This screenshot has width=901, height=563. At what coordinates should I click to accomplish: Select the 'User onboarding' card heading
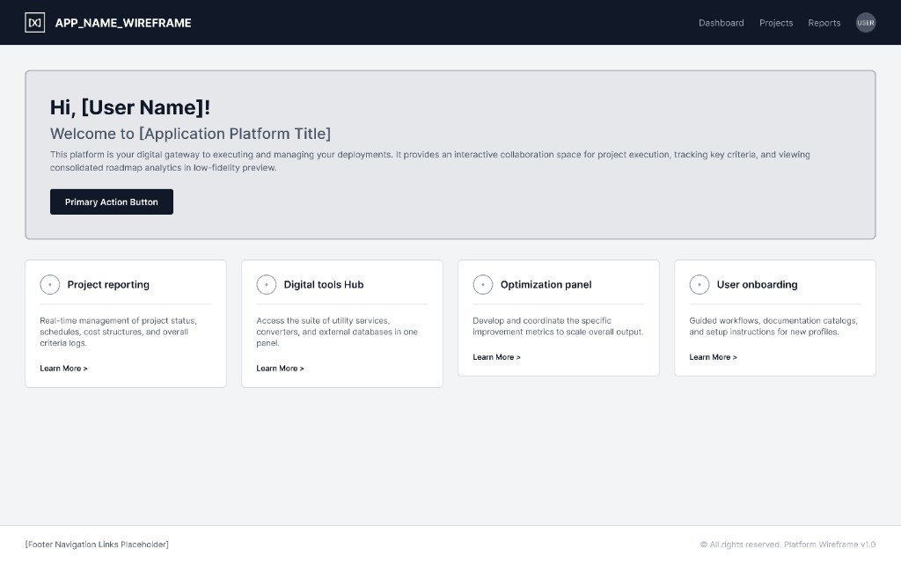757,284
